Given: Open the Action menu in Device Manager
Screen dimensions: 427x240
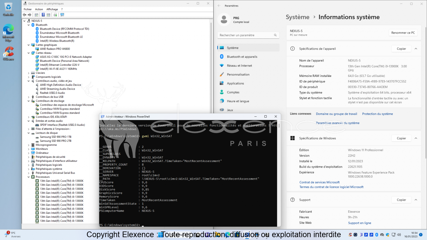Looking at the screenshot, I should [x=39, y=9].
